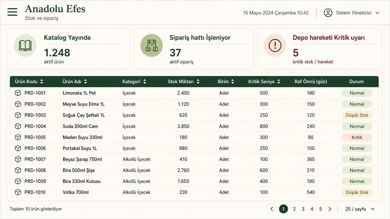Sort table by Ürün Kodu column
Image resolution: width=390 pixels, height=219 pixels.
tap(29, 82)
